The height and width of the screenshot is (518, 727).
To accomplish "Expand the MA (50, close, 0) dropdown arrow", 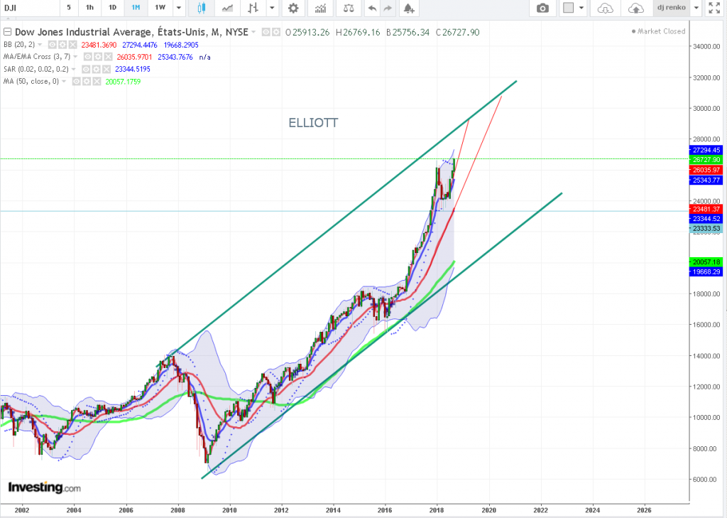I will 64,81.
